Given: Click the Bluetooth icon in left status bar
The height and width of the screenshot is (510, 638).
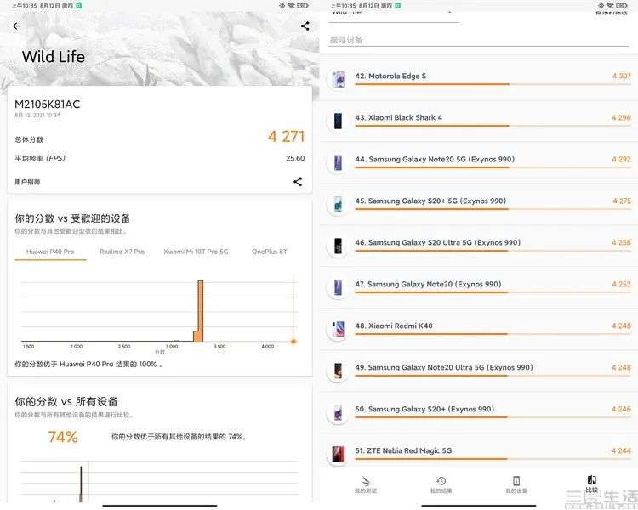Looking at the screenshot, I should (282, 6).
